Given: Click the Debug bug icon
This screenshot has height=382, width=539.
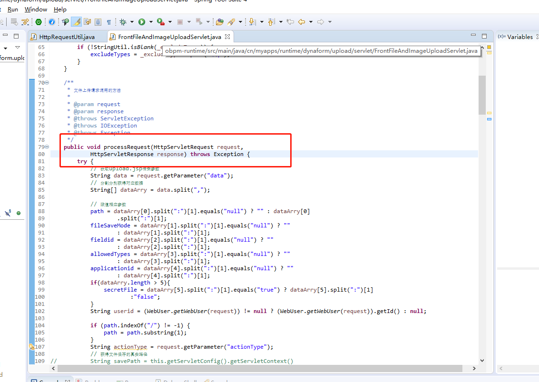Looking at the screenshot, I should [123, 22].
